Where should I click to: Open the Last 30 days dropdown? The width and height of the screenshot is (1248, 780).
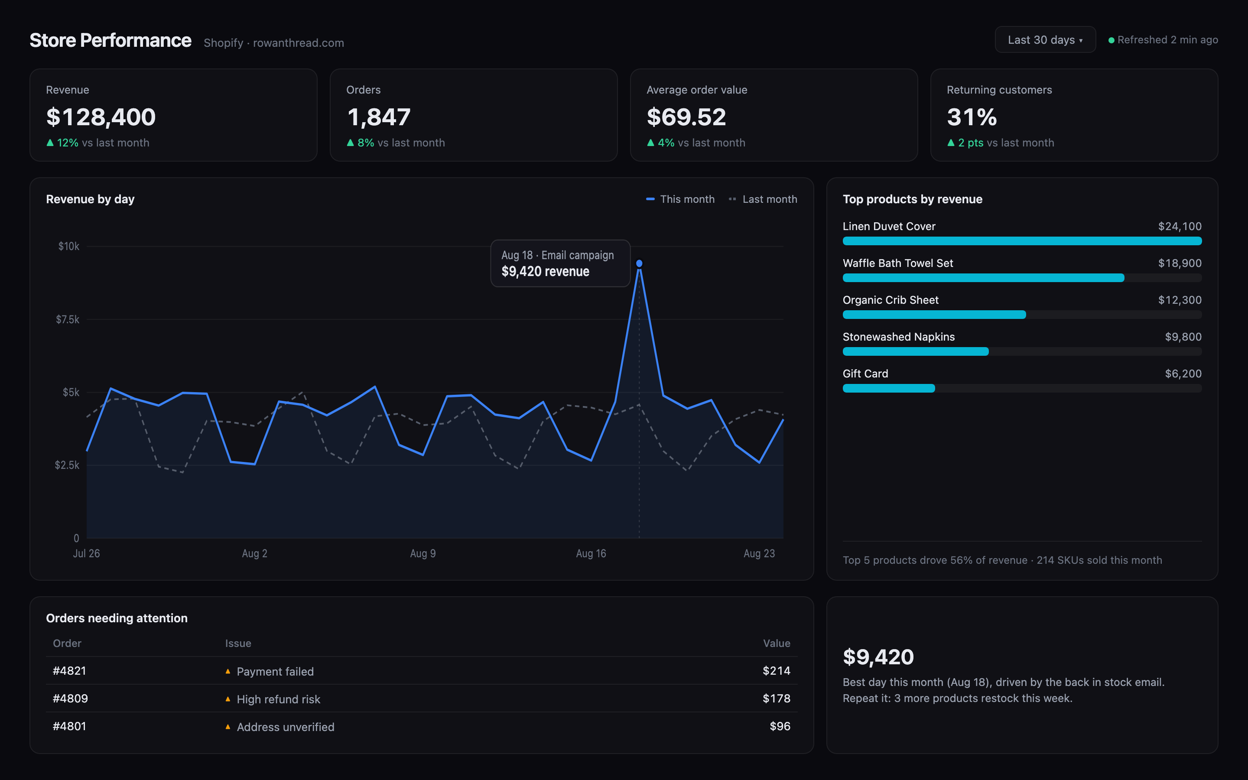coord(1045,40)
